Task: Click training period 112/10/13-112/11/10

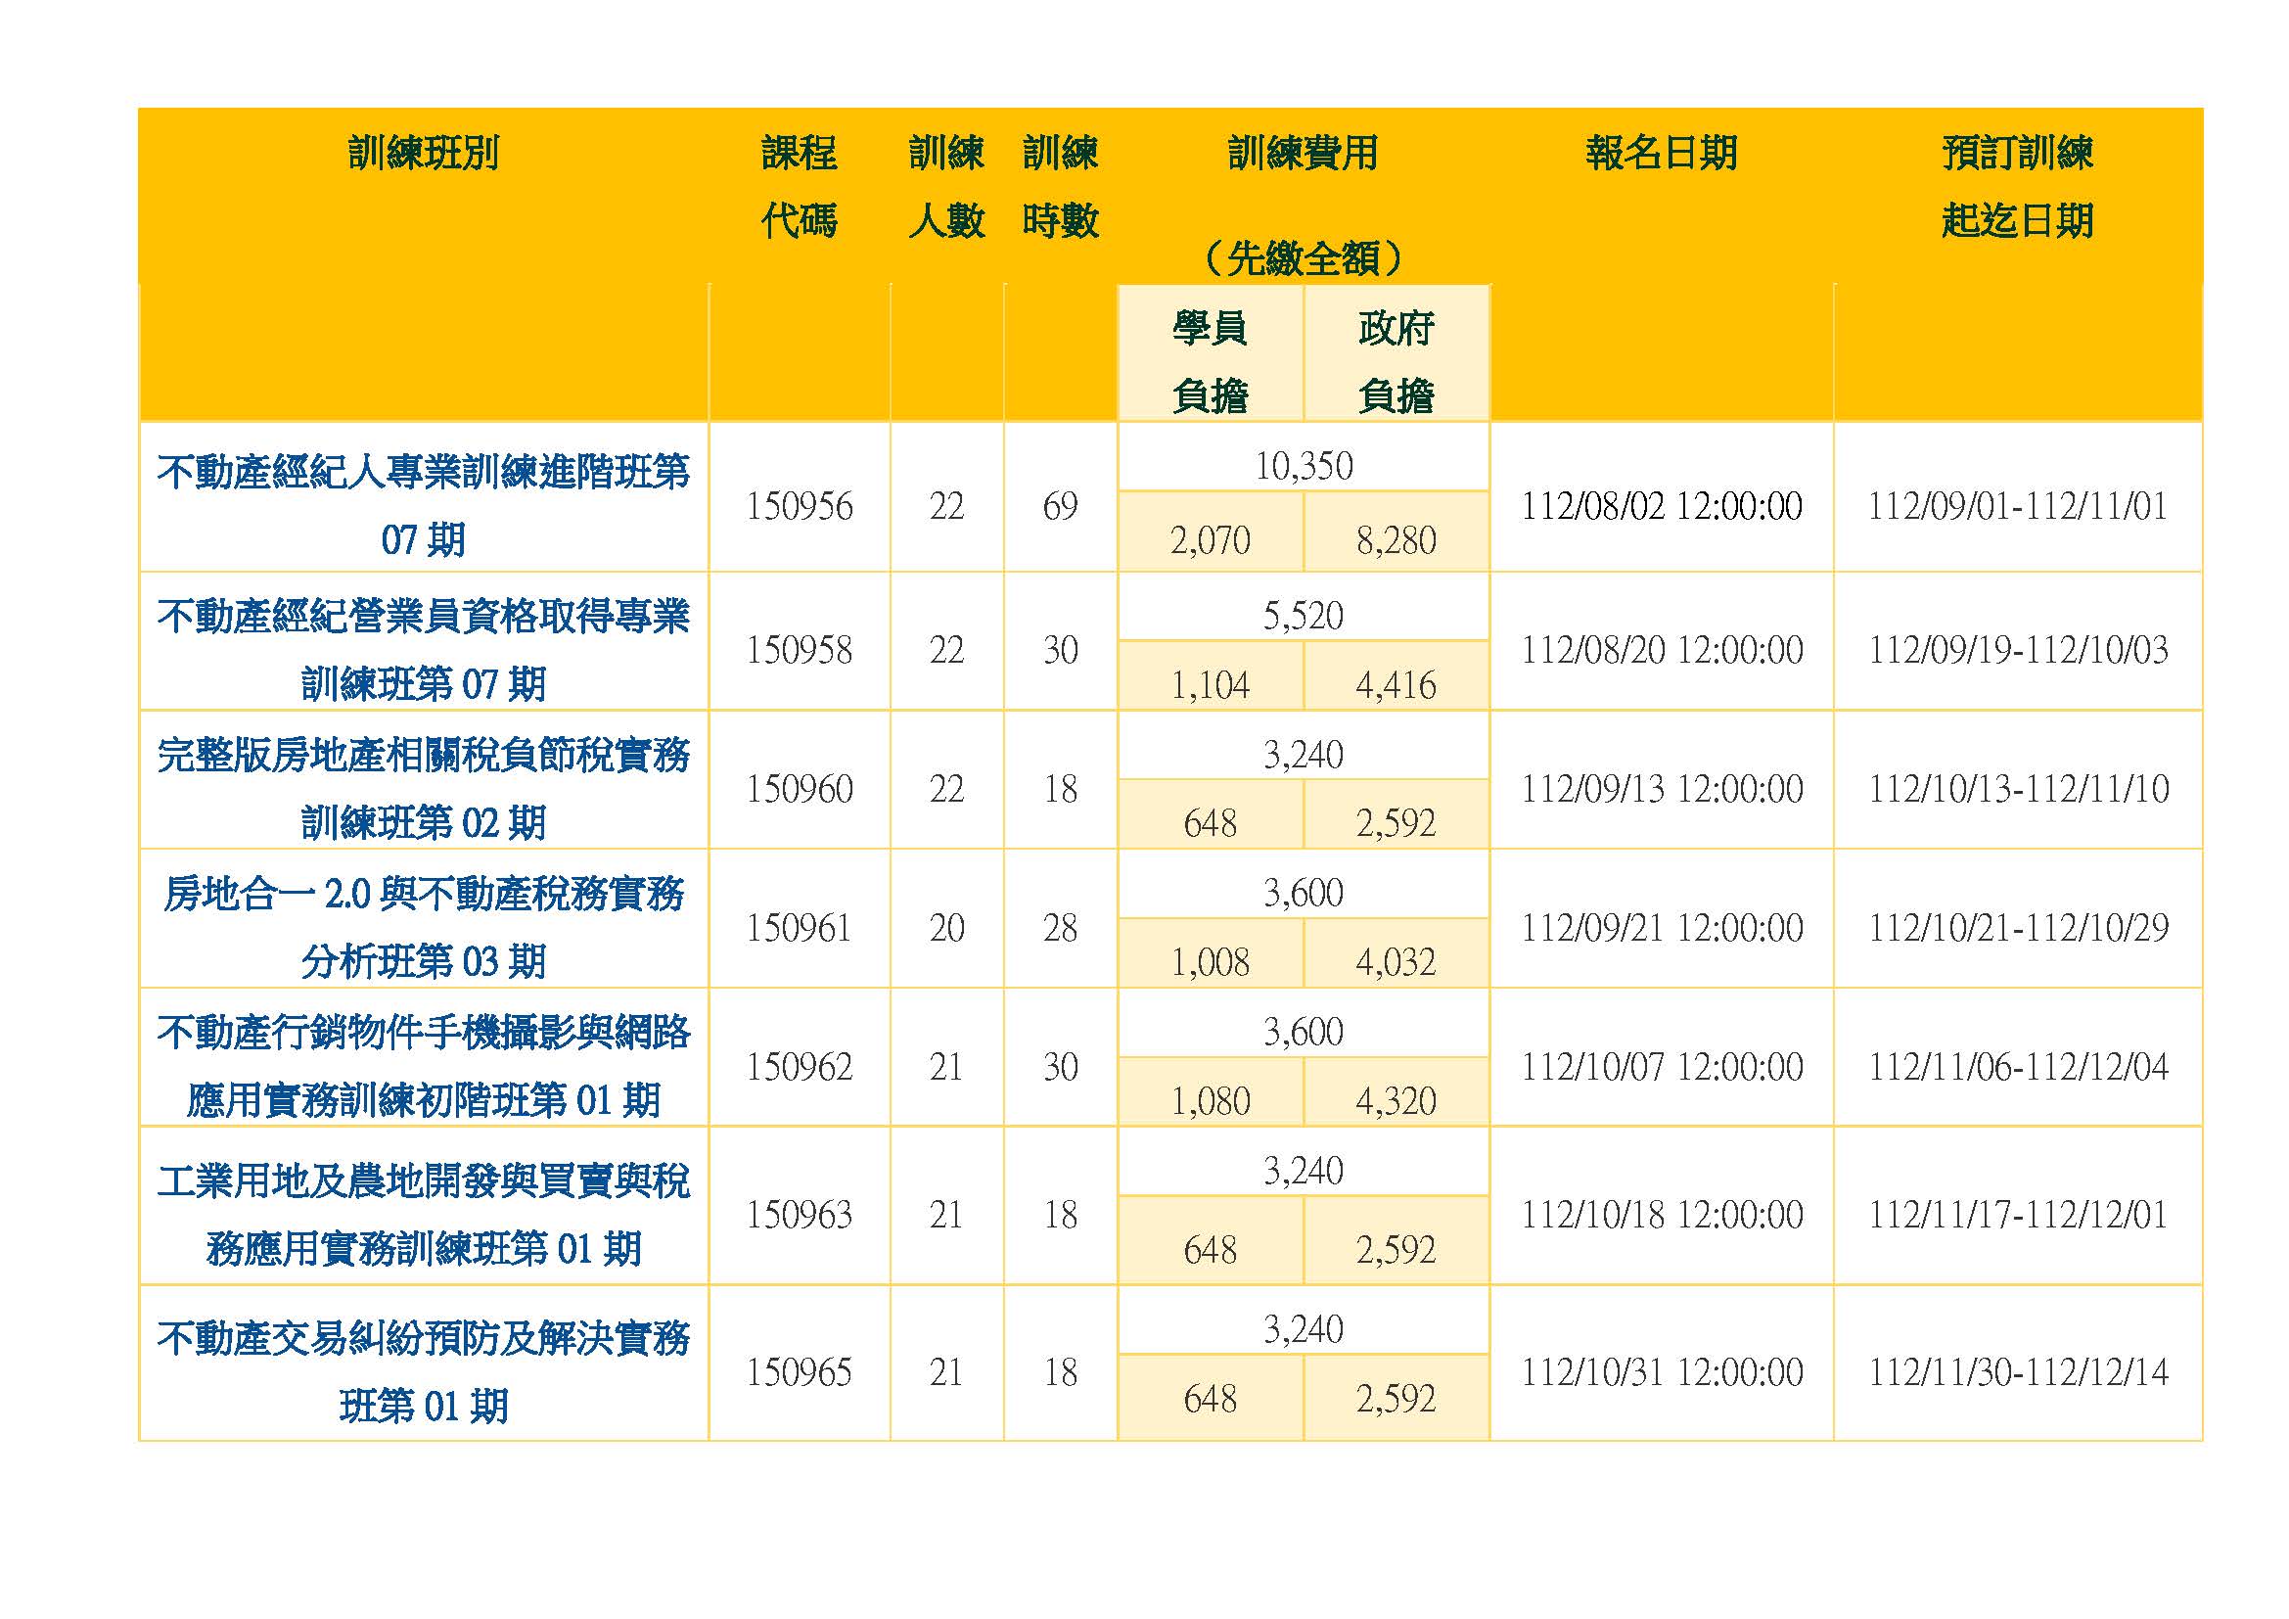Action: click(x=2018, y=789)
